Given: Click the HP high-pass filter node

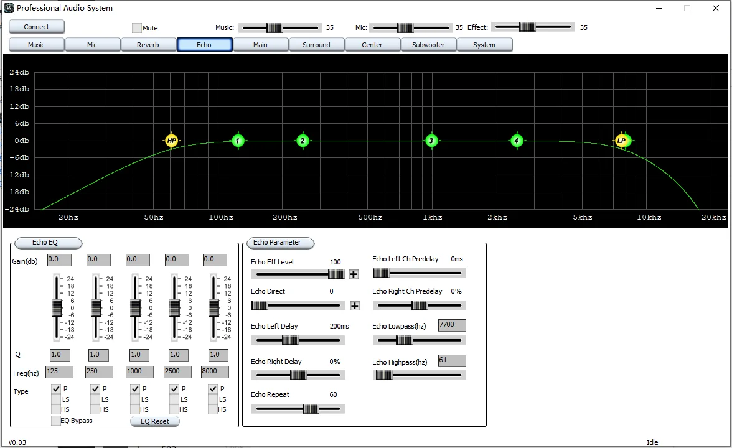Looking at the screenshot, I should pyautogui.click(x=171, y=141).
